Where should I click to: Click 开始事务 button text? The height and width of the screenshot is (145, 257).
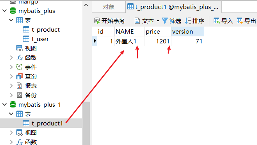click(113, 21)
